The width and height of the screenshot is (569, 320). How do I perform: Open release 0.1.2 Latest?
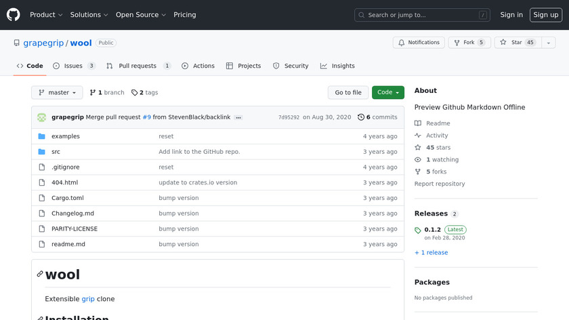coord(445,230)
